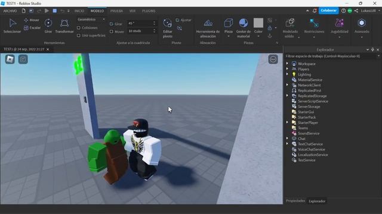Click the Colaborar button
382x214 pixels.
click(328, 11)
